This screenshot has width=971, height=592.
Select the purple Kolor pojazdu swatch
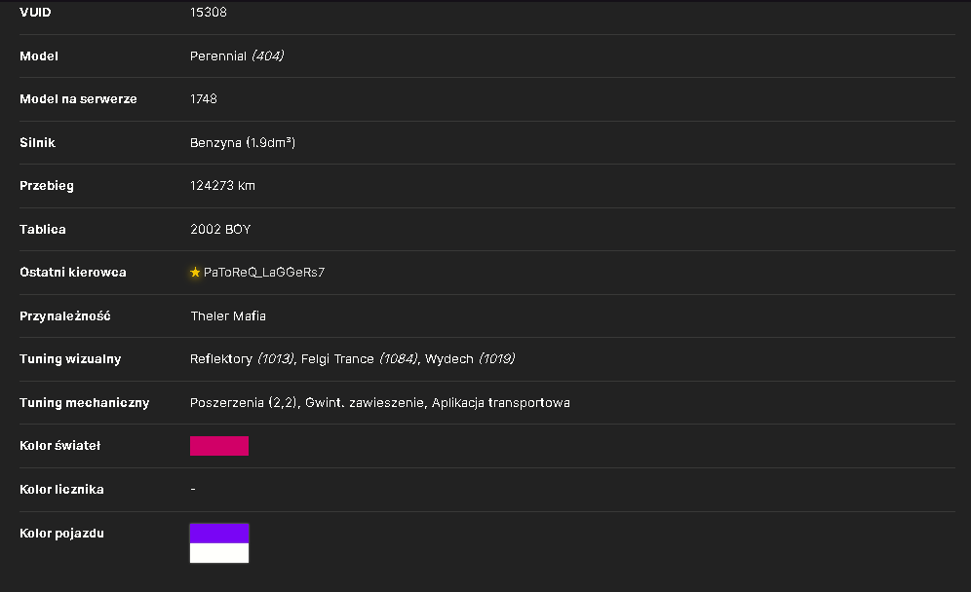[x=219, y=534]
